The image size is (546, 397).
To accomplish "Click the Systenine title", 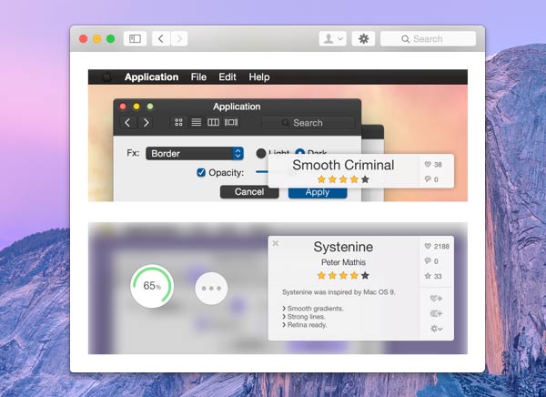I will pos(343,247).
